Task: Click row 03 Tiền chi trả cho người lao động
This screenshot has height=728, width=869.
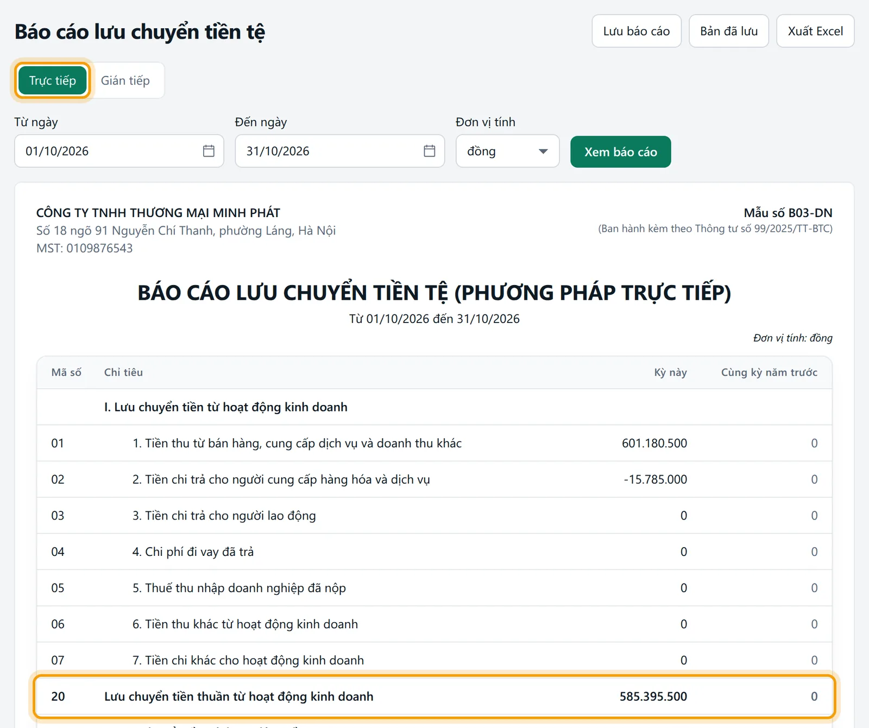Action: coord(434,515)
